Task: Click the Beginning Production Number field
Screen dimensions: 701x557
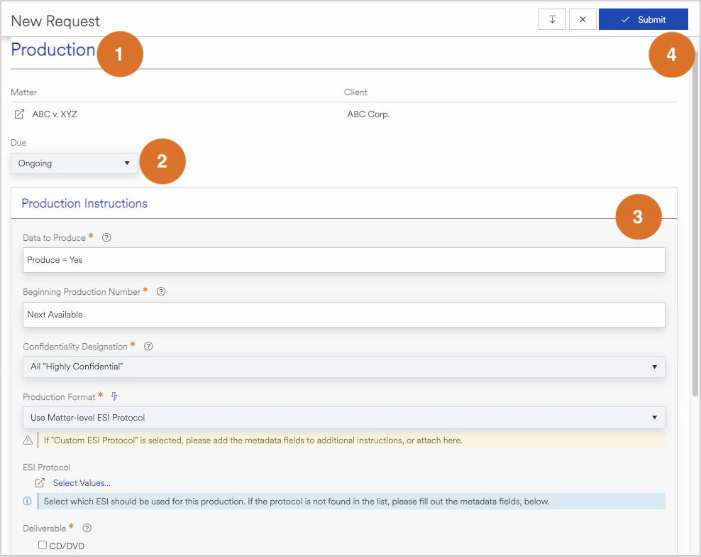Action: pyautogui.click(x=344, y=315)
